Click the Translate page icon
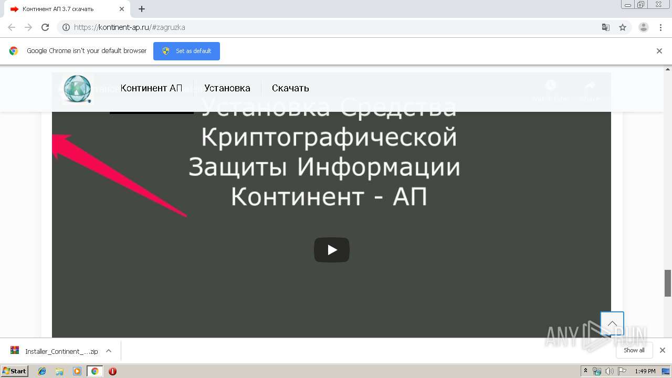The image size is (672, 378). [x=606, y=27]
